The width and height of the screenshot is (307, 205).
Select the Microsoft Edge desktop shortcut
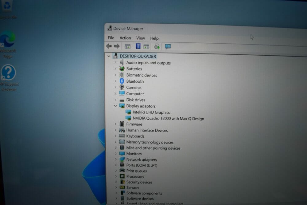[x=8, y=45]
